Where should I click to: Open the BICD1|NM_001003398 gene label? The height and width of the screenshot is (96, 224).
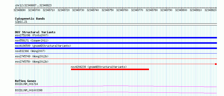tap(29, 90)
